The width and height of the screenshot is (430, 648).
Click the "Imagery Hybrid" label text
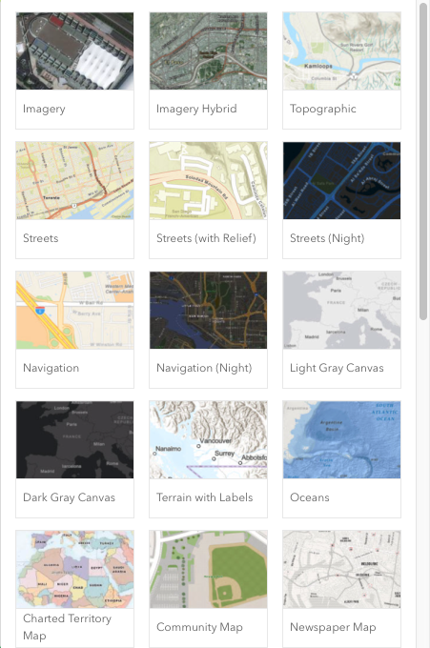tap(196, 109)
